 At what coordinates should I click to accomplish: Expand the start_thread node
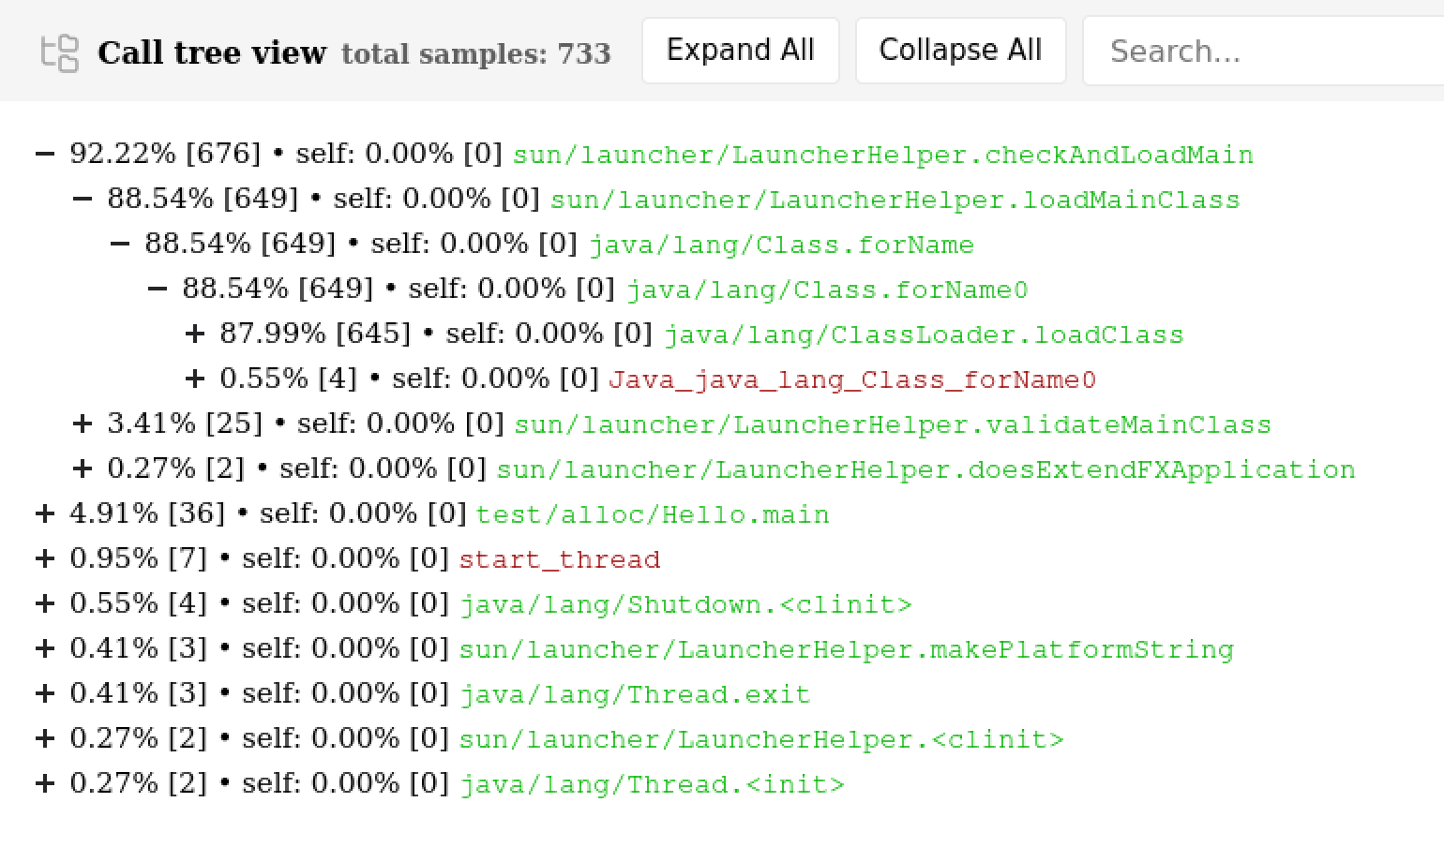coord(45,558)
